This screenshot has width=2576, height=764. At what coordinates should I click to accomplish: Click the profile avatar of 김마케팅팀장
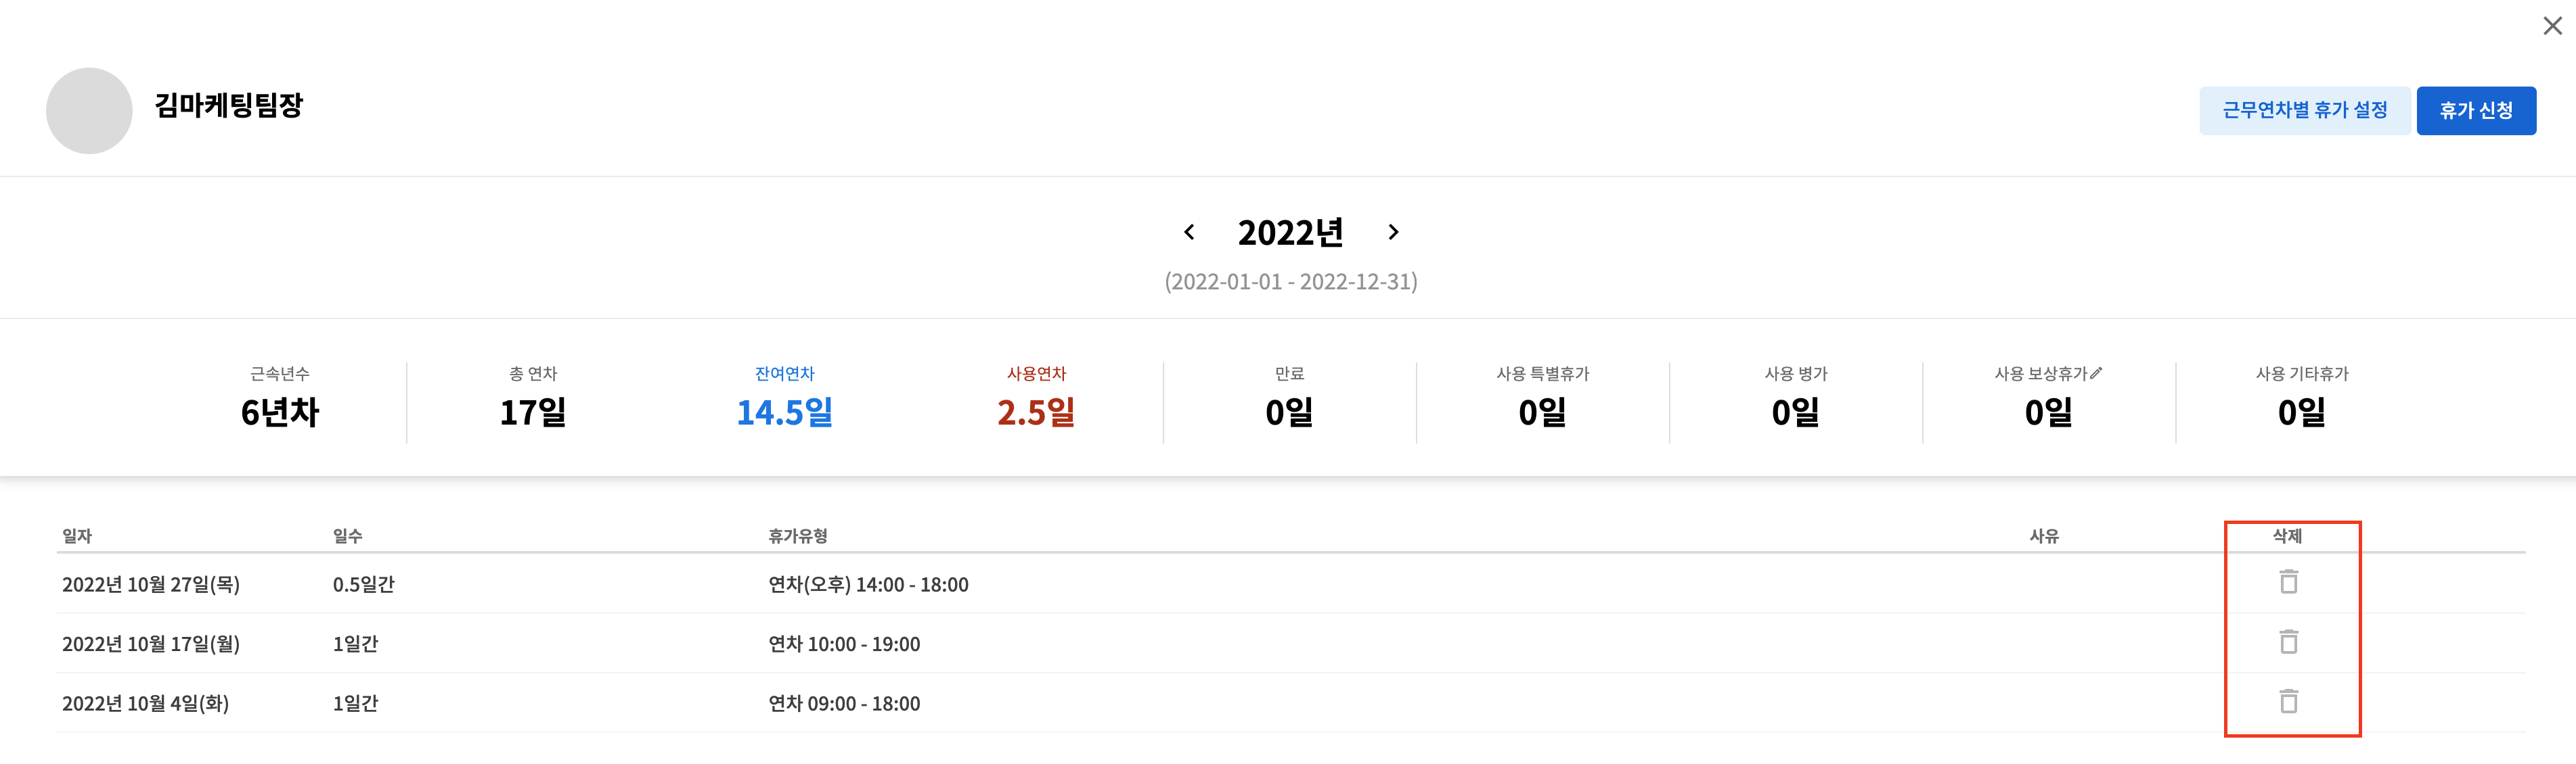(x=89, y=111)
